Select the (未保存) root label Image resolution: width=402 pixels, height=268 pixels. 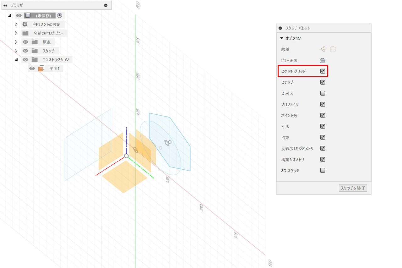(x=43, y=15)
